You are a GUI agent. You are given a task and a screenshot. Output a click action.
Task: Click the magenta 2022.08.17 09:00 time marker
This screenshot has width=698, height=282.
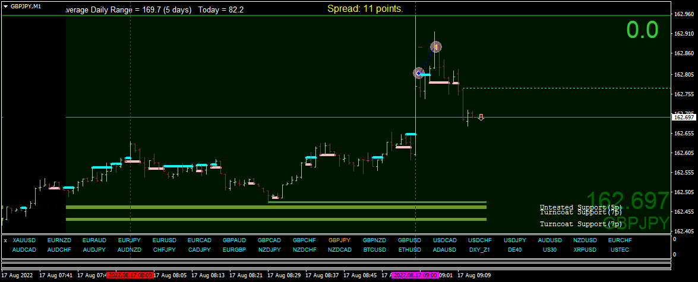(415, 275)
